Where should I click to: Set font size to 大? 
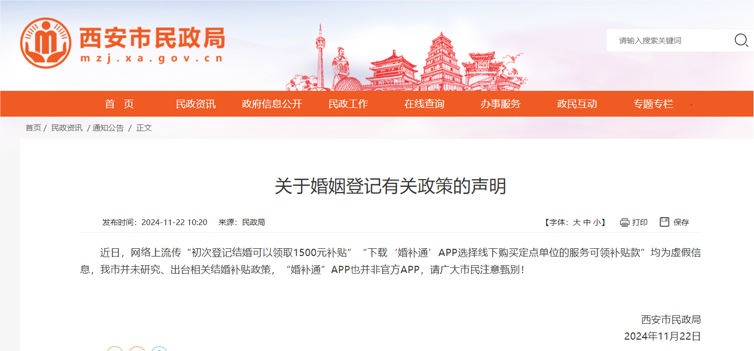click(577, 222)
